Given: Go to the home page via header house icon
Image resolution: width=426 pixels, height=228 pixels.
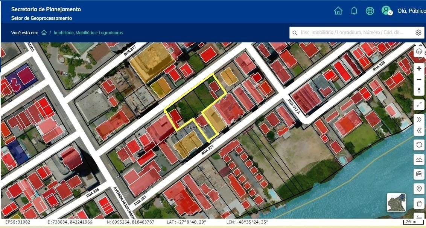Looking at the screenshot, I should click(338, 11).
